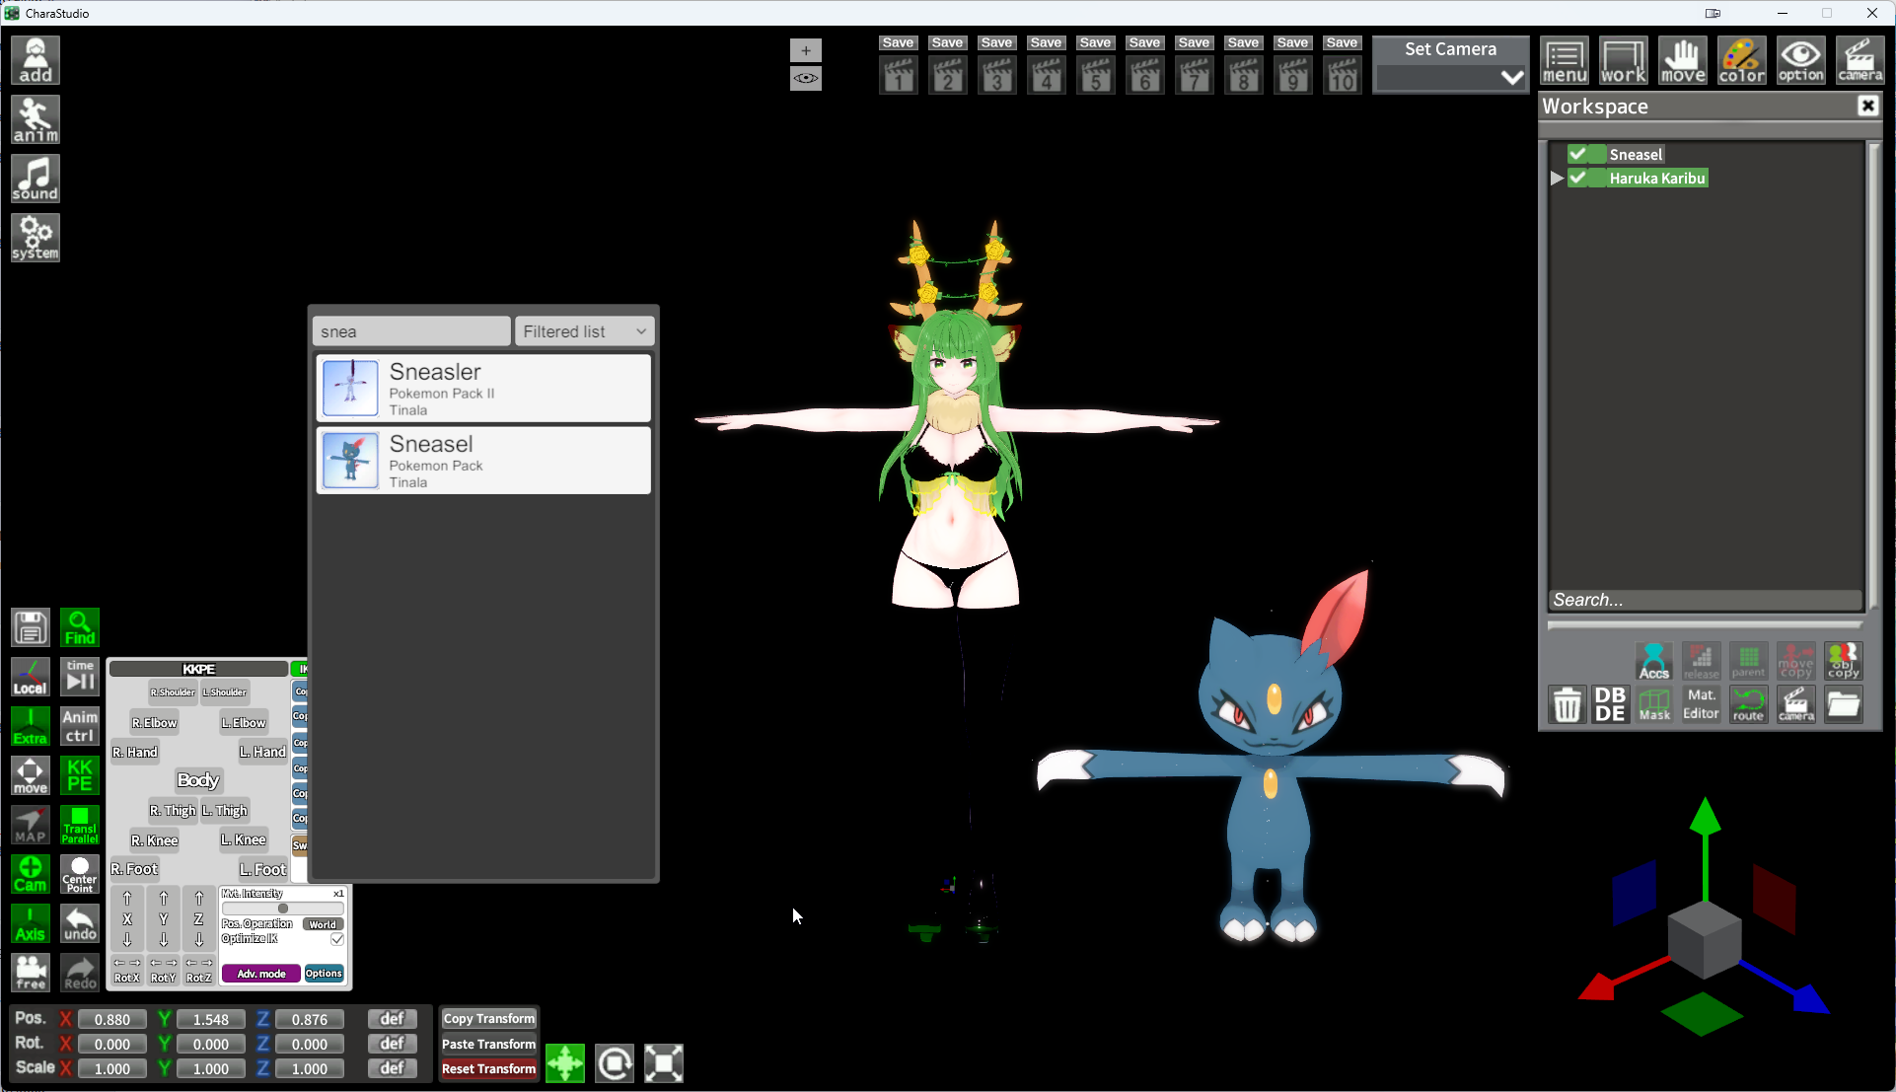This screenshot has width=1896, height=1092.
Task: Click the workspace camera clapperboard icon
Action: click(x=1795, y=705)
